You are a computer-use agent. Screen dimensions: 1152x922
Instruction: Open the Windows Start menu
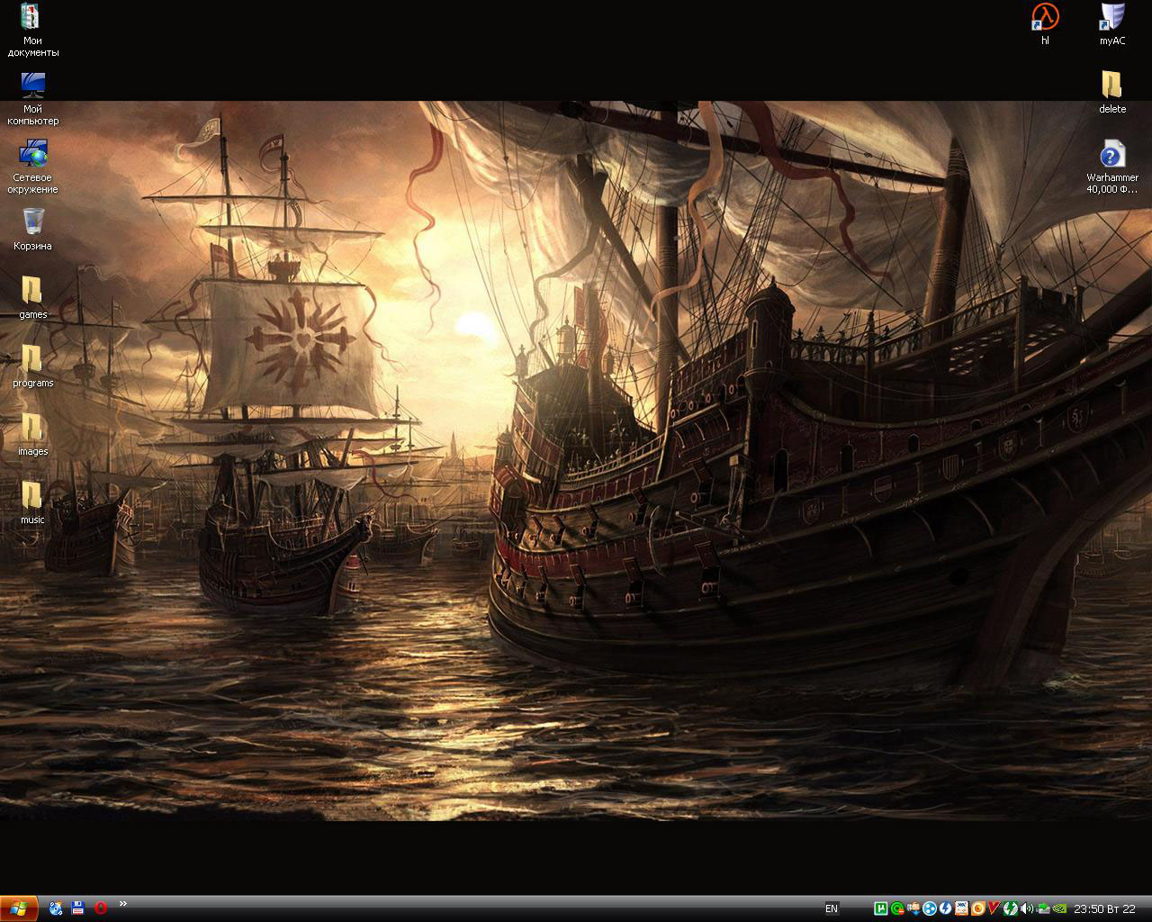(19, 908)
